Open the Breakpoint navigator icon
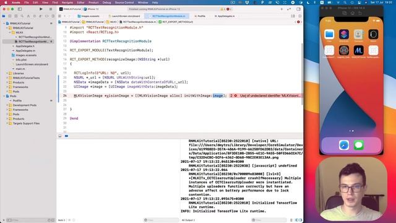 (47, 16)
